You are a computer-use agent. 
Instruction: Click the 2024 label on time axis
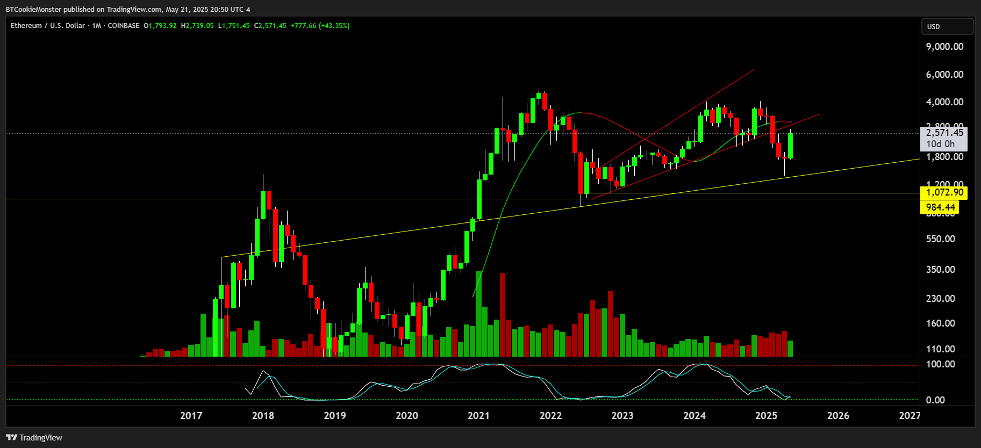[x=694, y=416]
